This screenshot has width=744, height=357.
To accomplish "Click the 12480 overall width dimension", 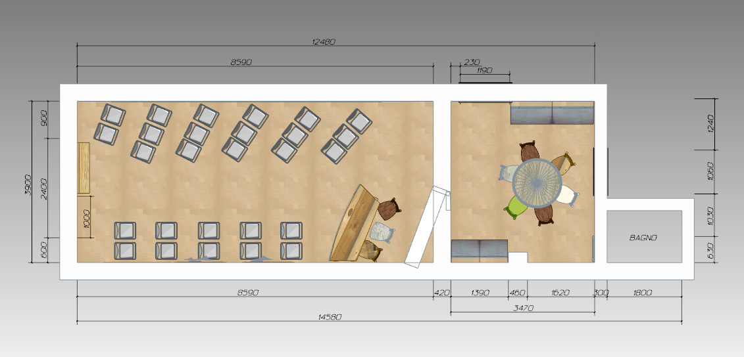I will tap(324, 41).
